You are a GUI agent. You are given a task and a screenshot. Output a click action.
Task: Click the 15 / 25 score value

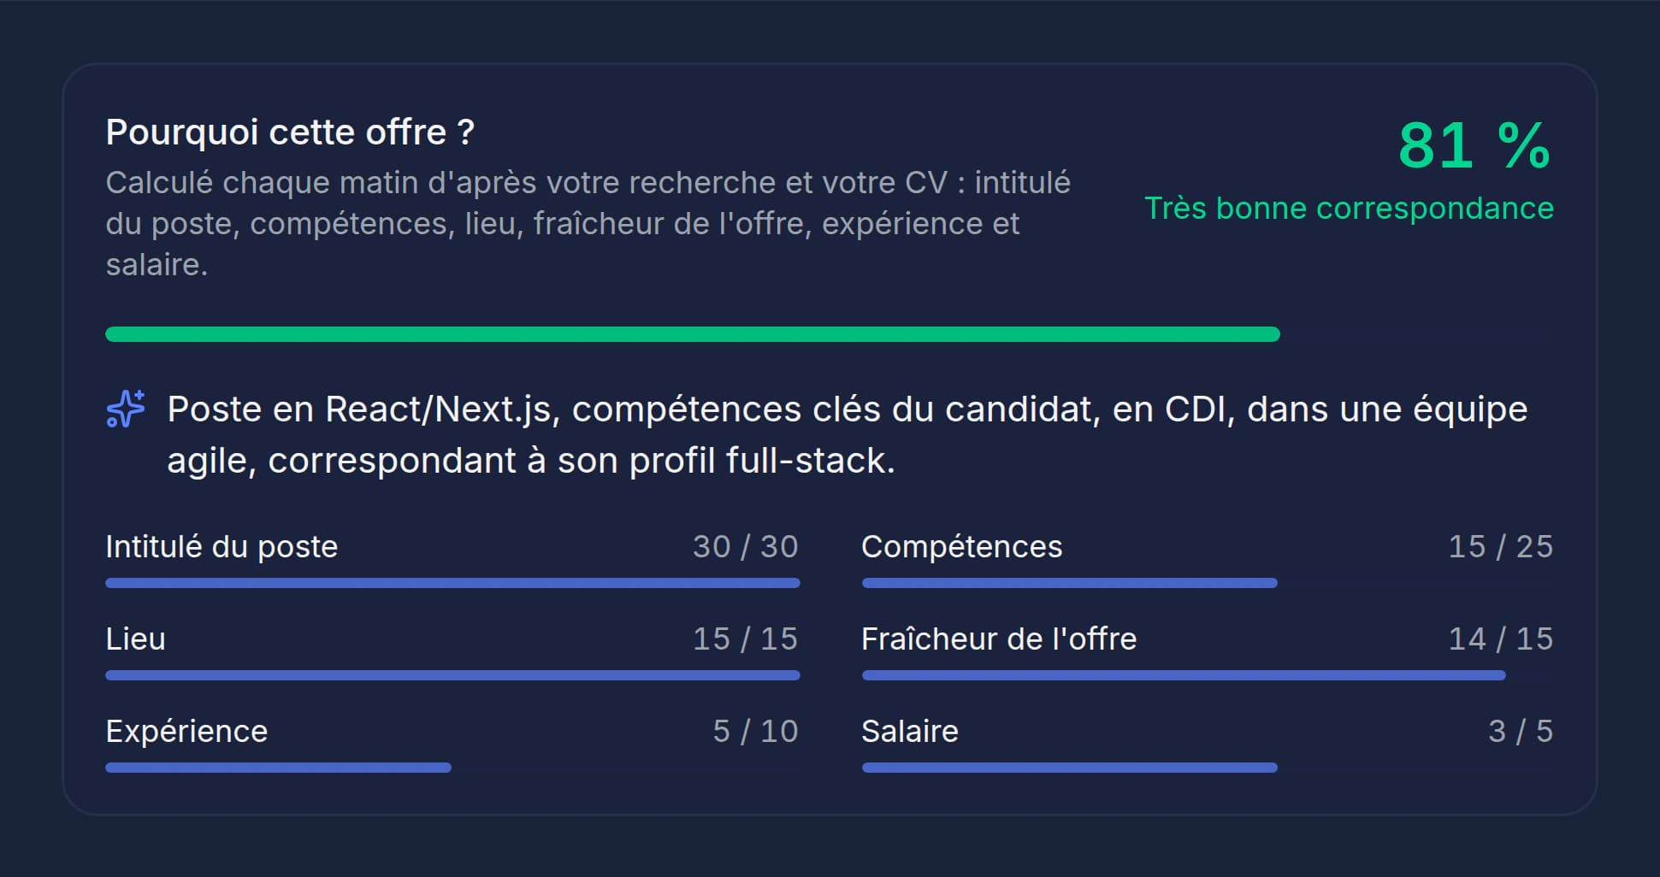coord(1500,547)
